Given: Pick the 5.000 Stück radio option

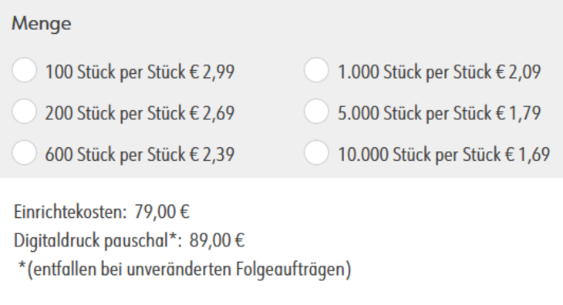Looking at the screenshot, I should (316, 112).
